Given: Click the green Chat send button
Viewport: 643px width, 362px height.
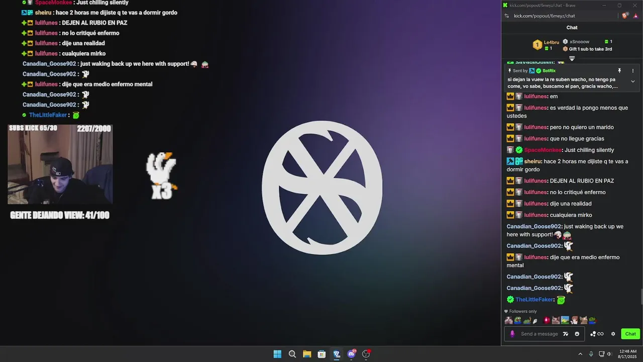Looking at the screenshot, I should click(630, 334).
